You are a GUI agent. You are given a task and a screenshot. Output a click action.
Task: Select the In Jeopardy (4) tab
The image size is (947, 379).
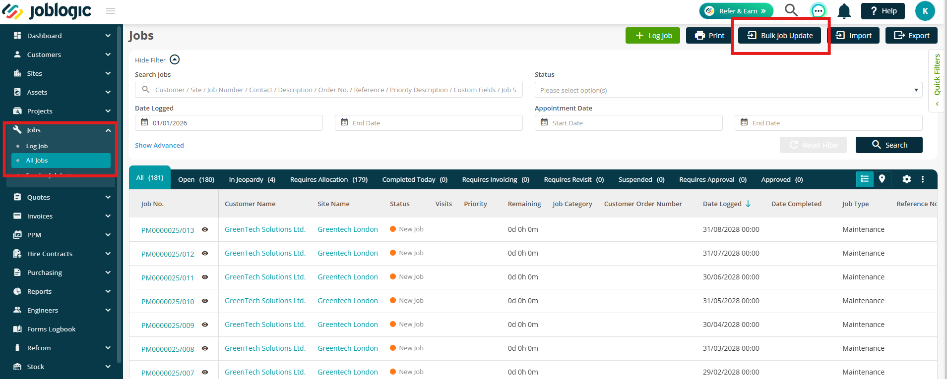tap(252, 179)
